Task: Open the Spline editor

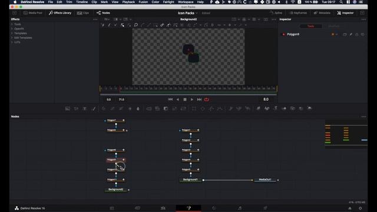Action: coord(276,13)
